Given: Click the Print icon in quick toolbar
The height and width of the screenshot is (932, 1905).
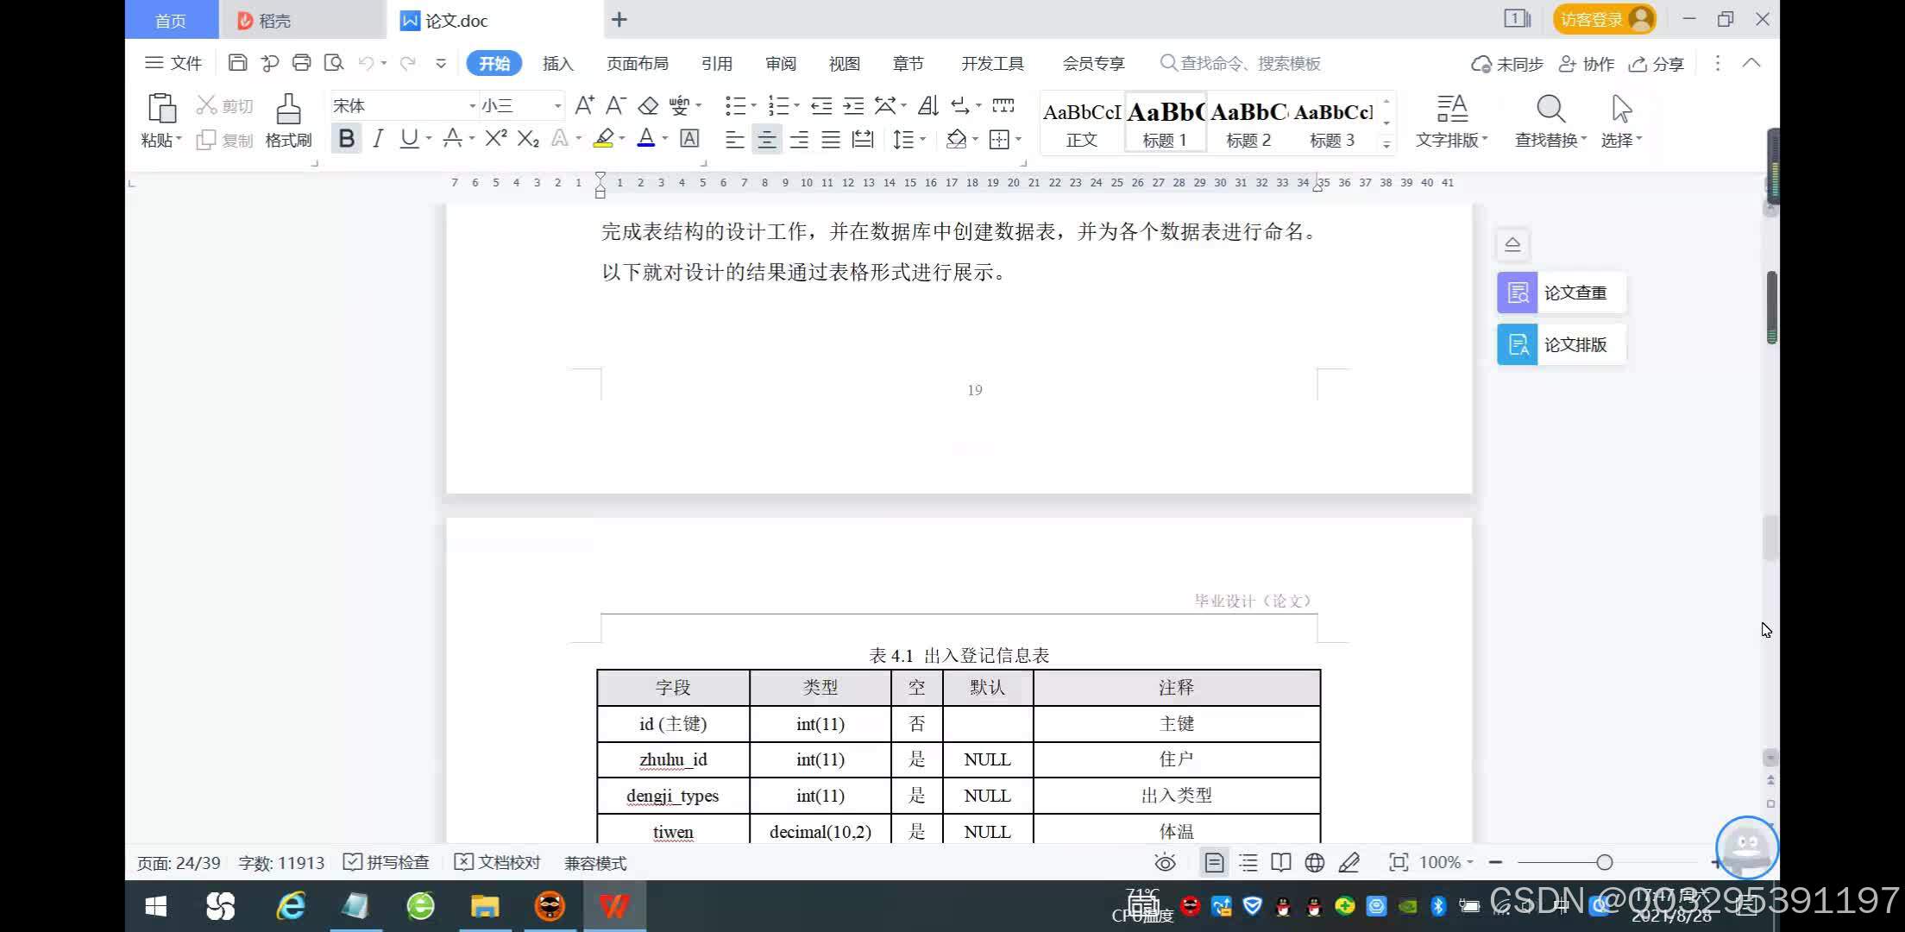Looking at the screenshot, I should coord(301,63).
